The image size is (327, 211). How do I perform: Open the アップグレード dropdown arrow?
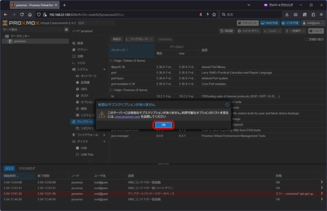(152, 39)
